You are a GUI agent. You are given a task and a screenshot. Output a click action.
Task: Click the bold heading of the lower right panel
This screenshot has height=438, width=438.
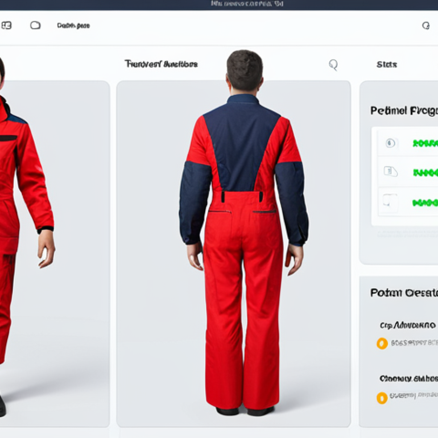[404, 293]
